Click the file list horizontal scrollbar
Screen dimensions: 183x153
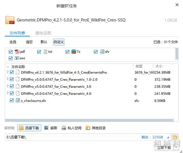click(x=89, y=120)
